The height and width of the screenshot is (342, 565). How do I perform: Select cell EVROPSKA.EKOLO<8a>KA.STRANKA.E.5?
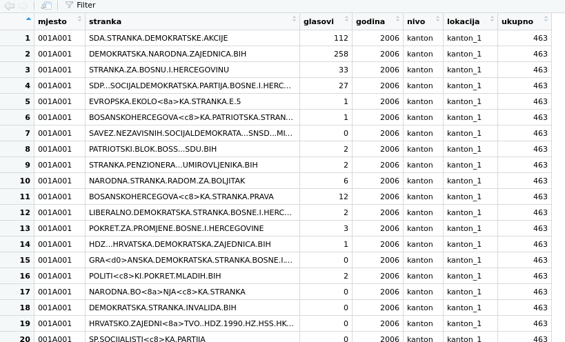pos(192,101)
